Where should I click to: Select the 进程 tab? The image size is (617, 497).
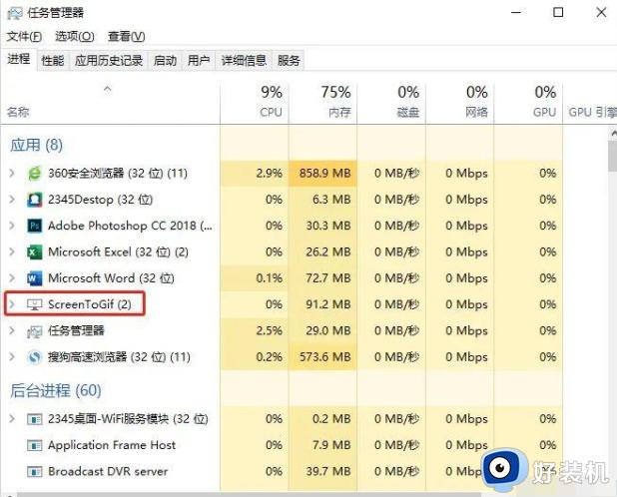coord(19,59)
